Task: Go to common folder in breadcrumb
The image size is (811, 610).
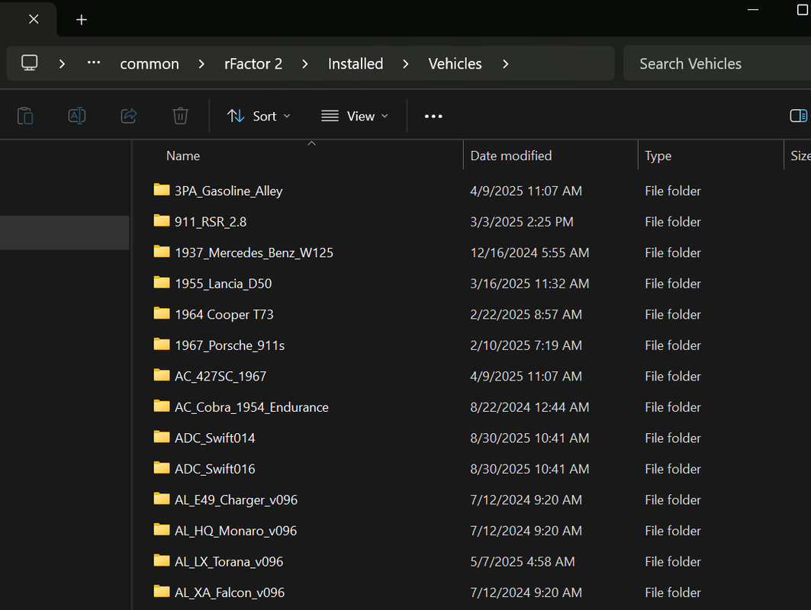Action: 150,64
